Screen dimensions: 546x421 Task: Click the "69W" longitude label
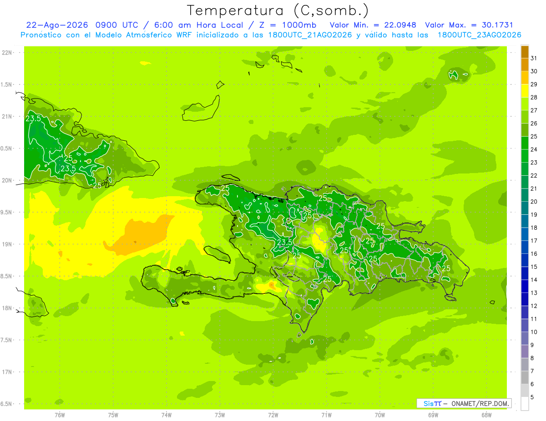pos(433,415)
